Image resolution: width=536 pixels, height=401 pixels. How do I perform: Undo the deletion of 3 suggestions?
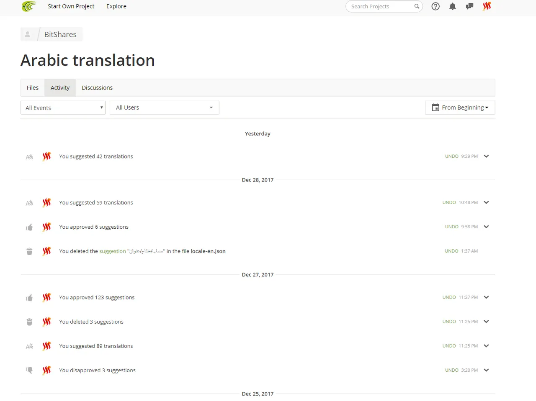pos(449,322)
